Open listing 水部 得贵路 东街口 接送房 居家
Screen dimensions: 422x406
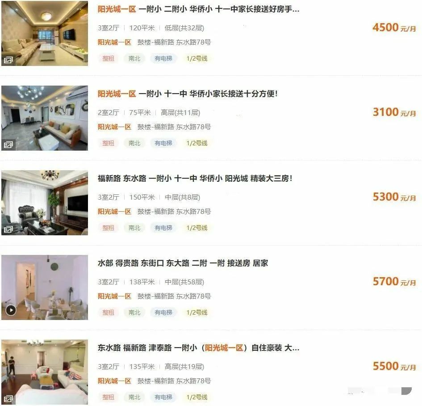[x=183, y=263]
